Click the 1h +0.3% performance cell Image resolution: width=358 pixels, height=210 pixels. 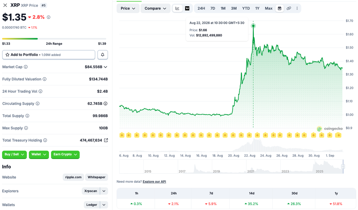pyautogui.click(x=136, y=204)
